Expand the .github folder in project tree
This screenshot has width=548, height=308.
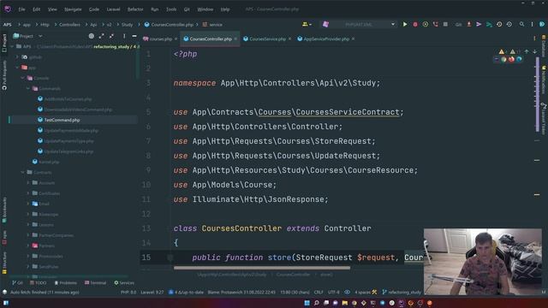tap(17, 57)
